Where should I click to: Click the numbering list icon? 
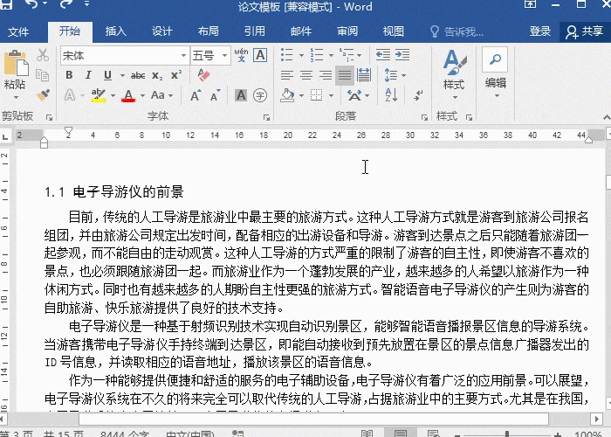coord(317,55)
